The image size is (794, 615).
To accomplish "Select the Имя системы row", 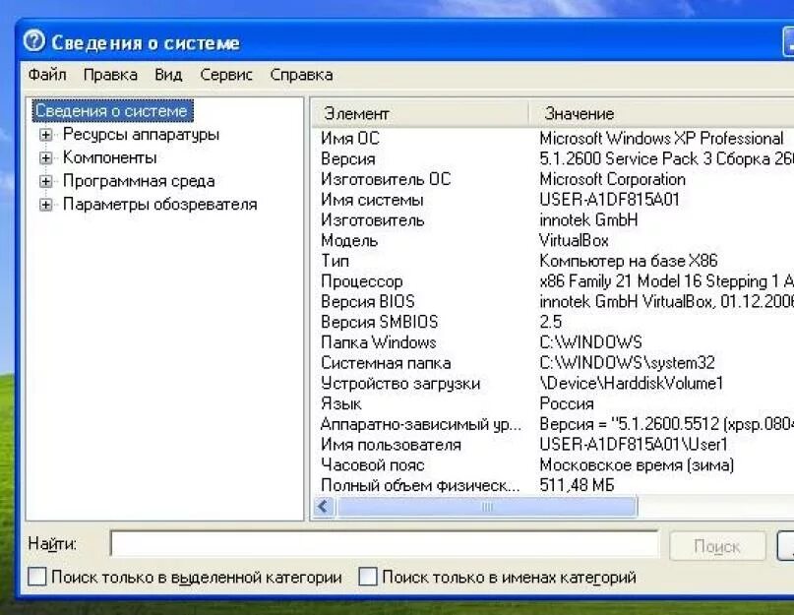I will (553, 200).
